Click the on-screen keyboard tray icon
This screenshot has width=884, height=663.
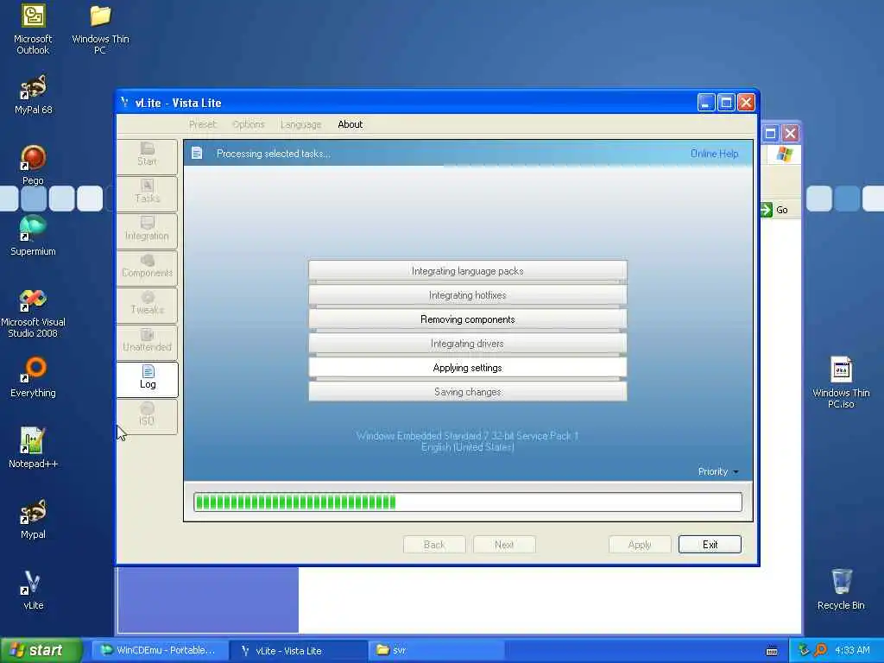click(772, 651)
